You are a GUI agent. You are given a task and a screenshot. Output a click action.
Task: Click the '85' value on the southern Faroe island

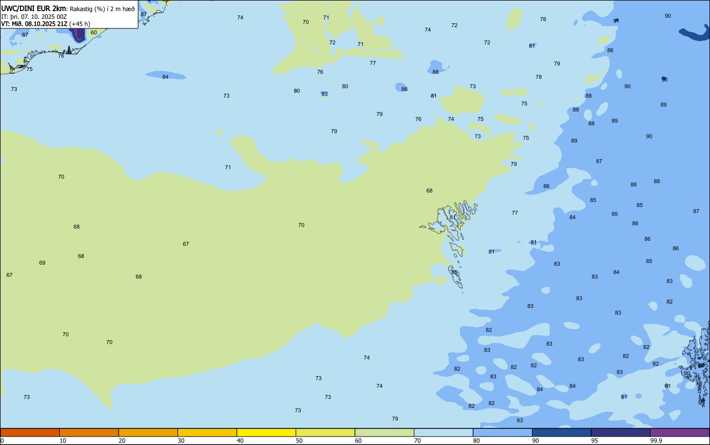454,272
